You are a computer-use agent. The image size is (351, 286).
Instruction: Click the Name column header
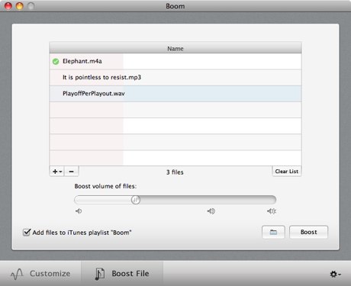point(175,48)
